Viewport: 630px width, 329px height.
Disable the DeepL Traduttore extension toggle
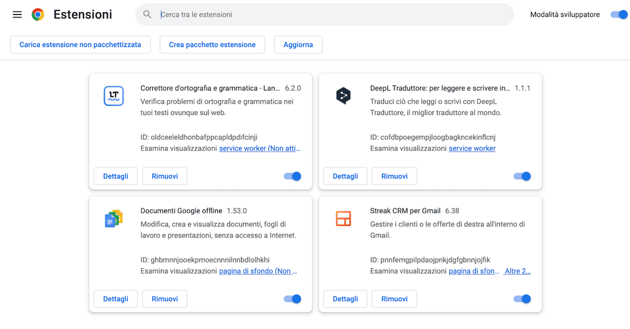point(522,176)
